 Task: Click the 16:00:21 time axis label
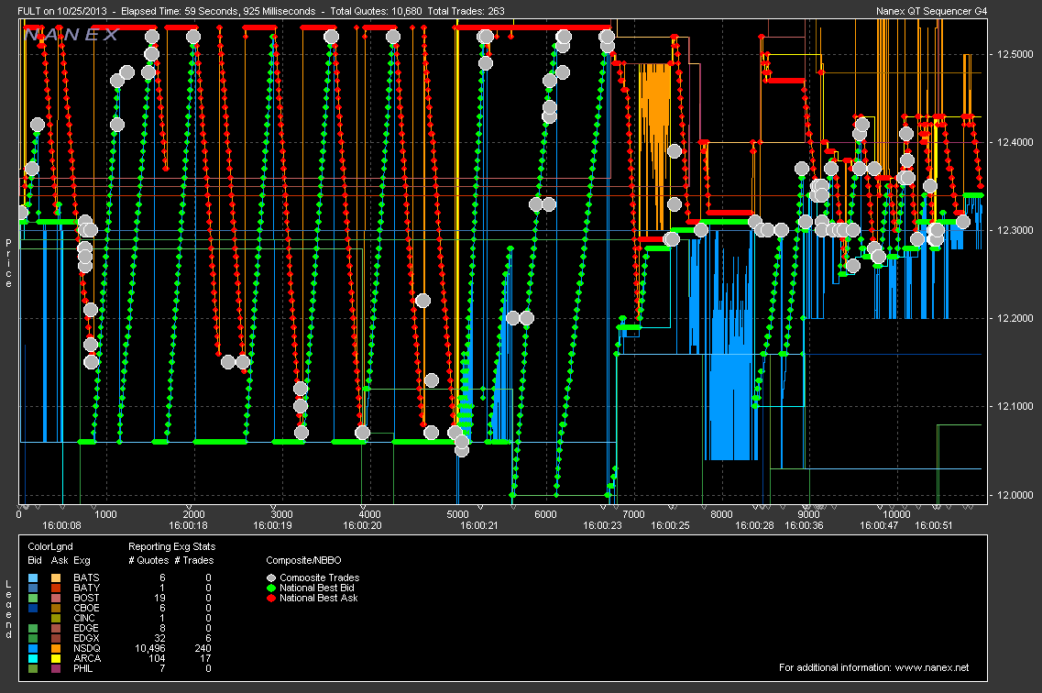pyautogui.click(x=478, y=525)
